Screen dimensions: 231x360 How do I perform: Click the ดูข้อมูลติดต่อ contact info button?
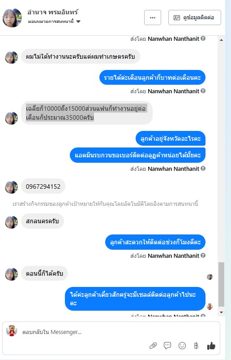coord(195,17)
